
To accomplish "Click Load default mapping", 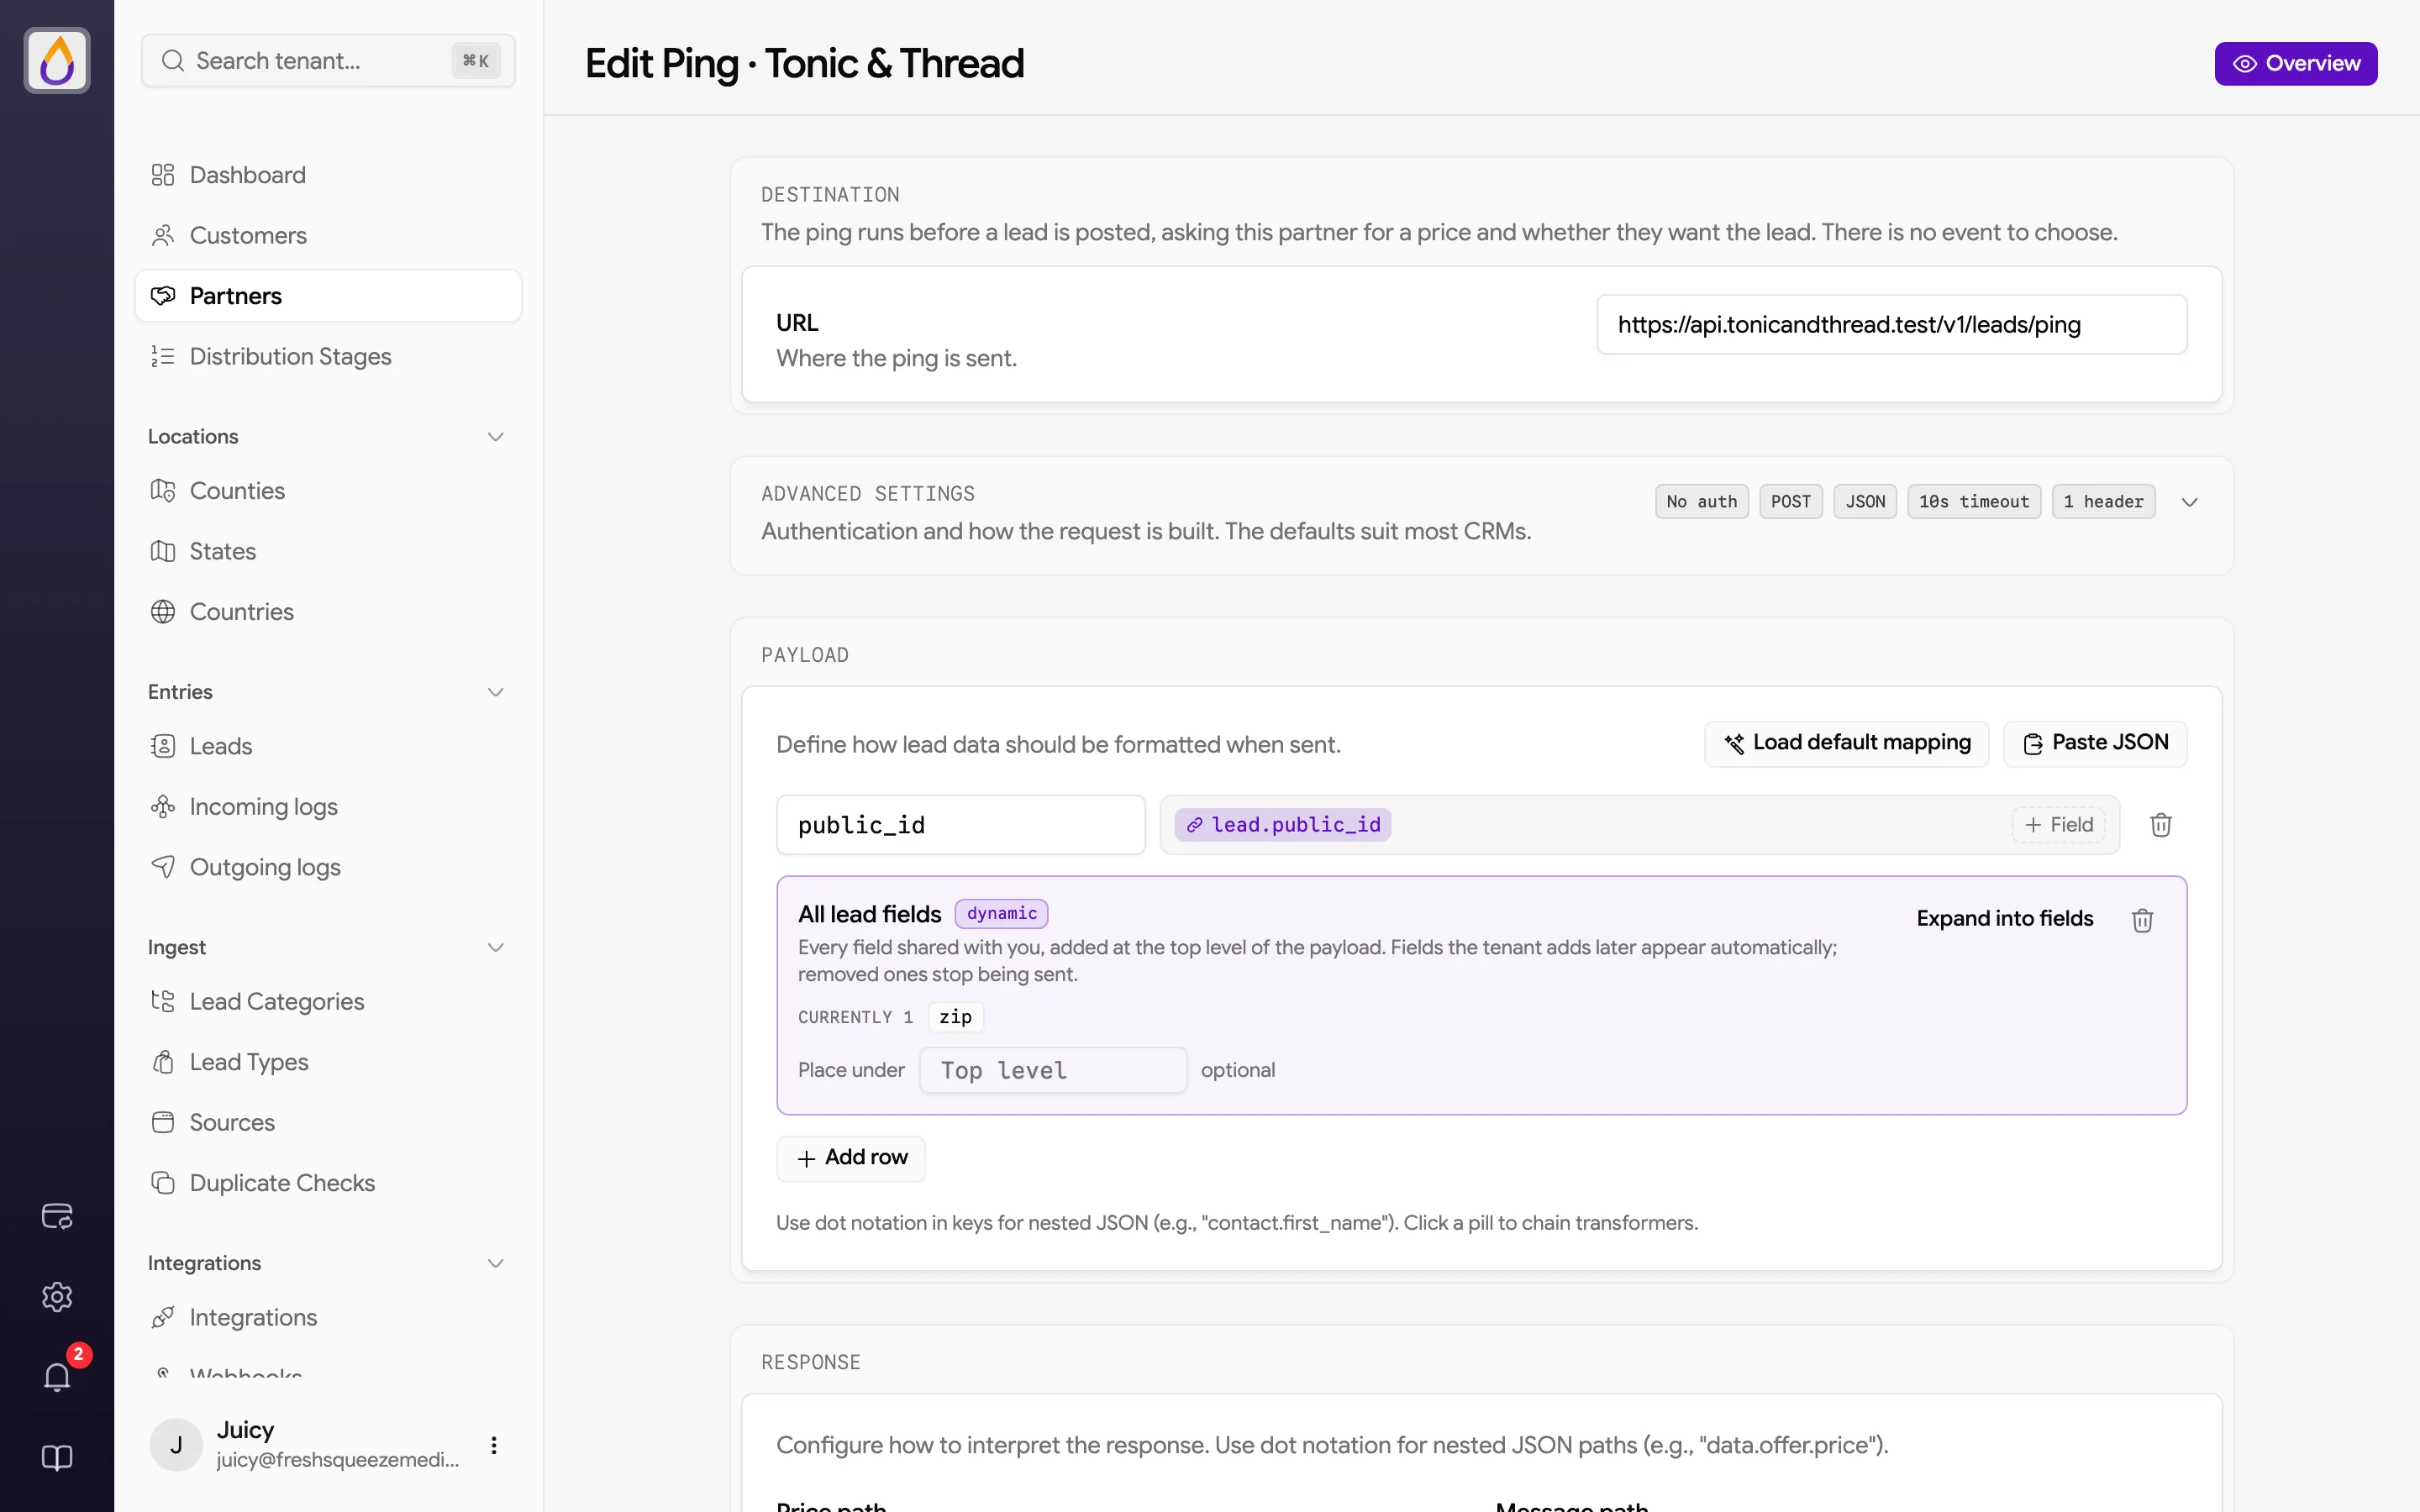I will click(1846, 743).
